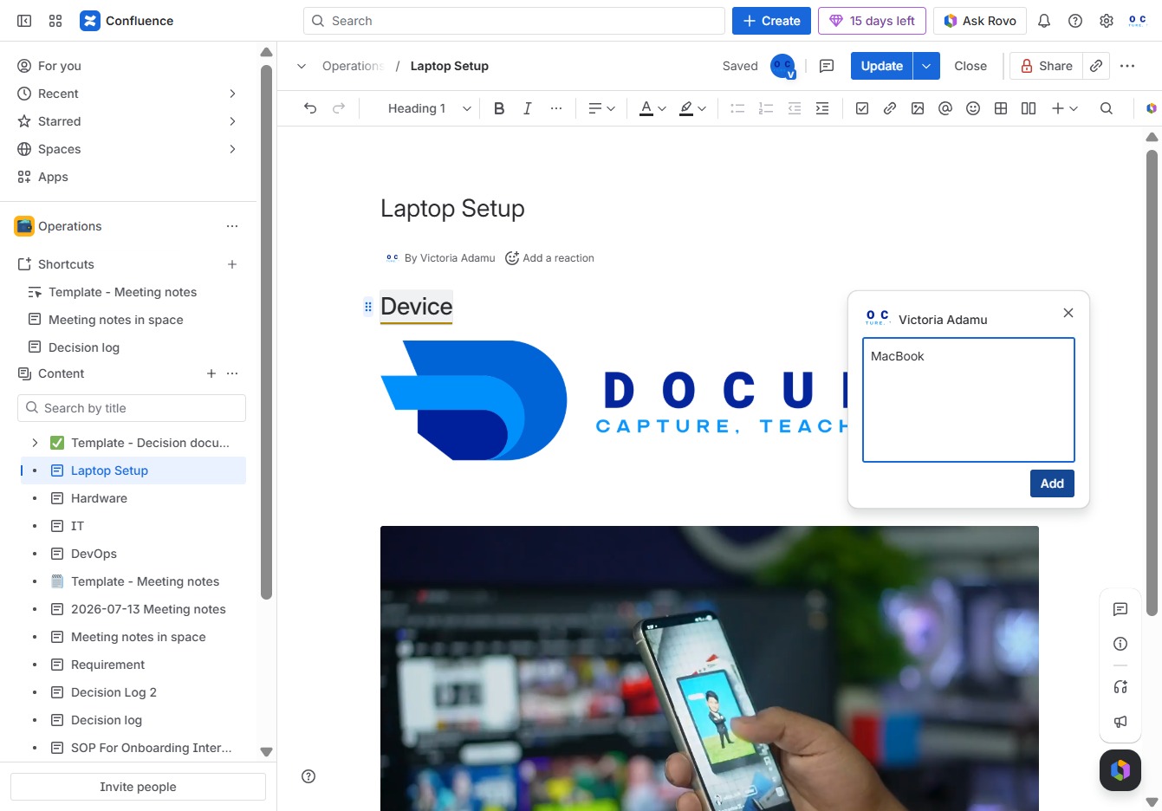This screenshot has width=1162, height=811.
Task: Open the page more actions menu
Action: click(x=1127, y=66)
